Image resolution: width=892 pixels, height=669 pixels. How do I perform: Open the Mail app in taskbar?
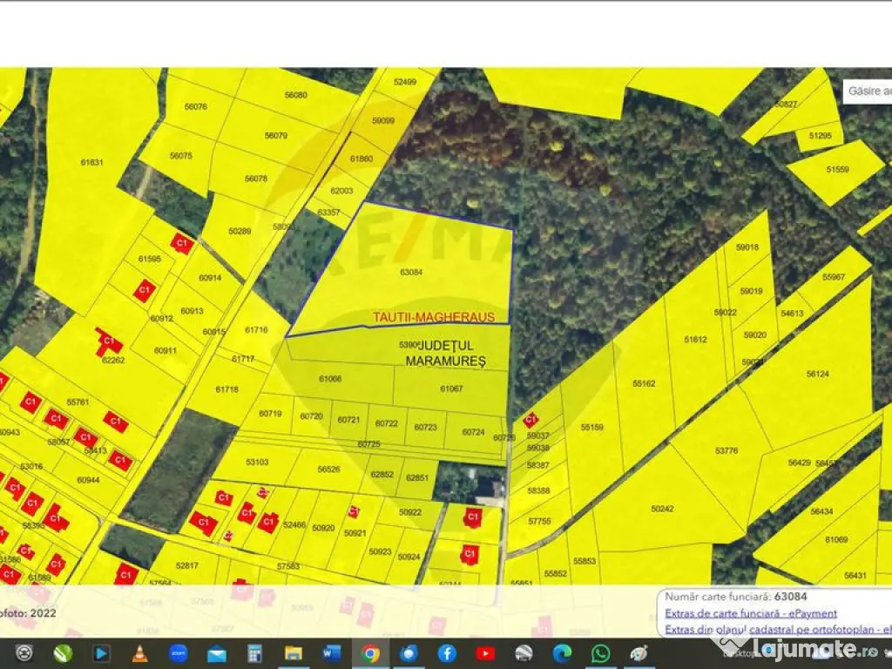(x=216, y=653)
